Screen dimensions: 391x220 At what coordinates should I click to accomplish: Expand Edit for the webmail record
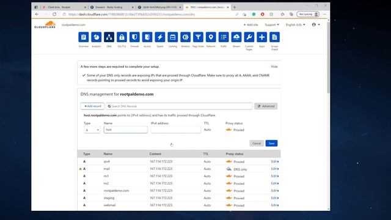pyautogui.click(x=275, y=205)
